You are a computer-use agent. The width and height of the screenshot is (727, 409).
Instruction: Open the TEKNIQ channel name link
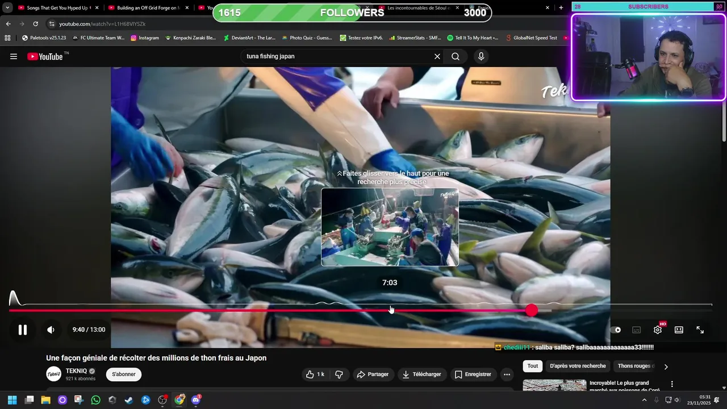point(76,371)
